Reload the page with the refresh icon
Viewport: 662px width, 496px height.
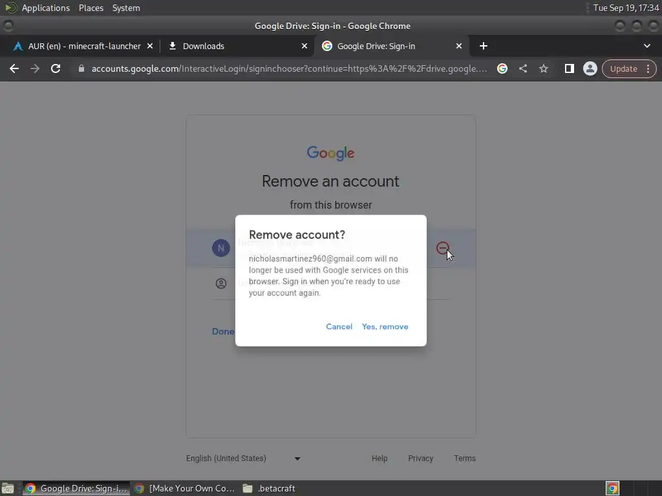[56, 68]
